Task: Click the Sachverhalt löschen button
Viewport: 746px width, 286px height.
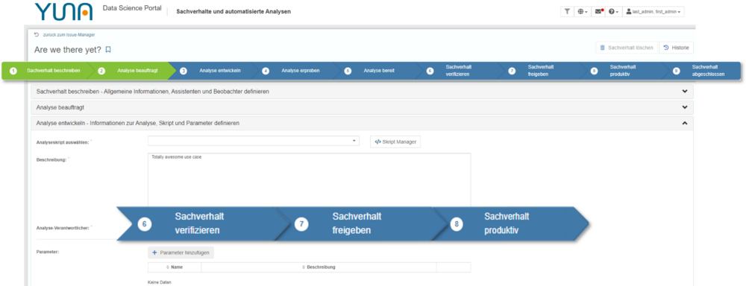Action: (626, 48)
